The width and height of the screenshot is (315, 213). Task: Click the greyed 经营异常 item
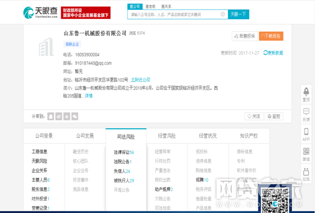click(x=163, y=151)
